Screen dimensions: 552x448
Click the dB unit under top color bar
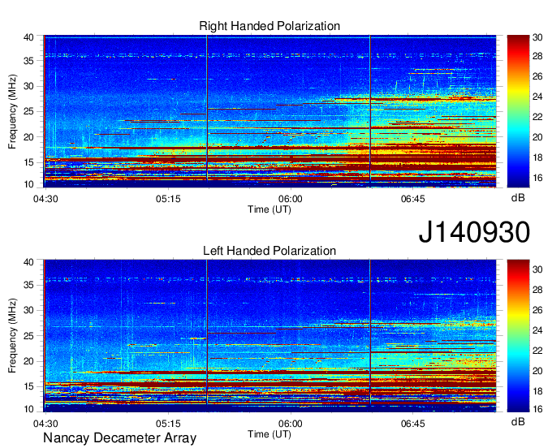518,198
